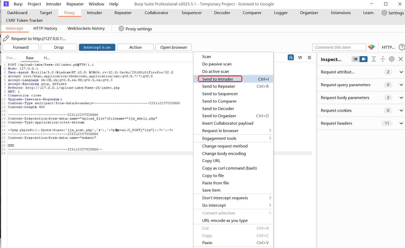Viewport: 405px width, 248px height.
Task: Choose Send to Sequencer
Action: click(x=233, y=94)
